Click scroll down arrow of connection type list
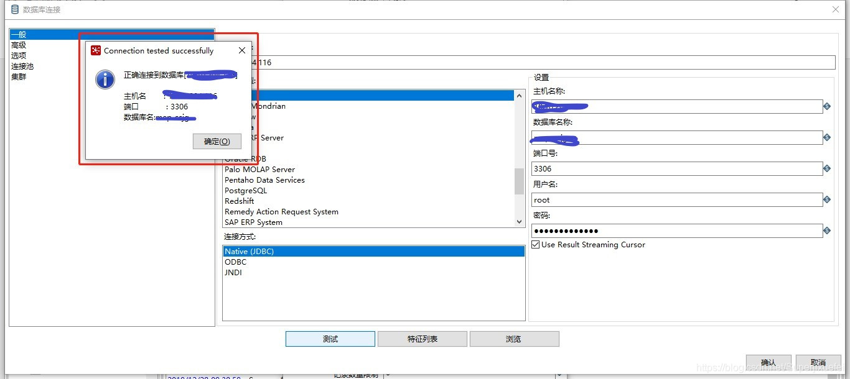Screen dimensions: 850x379 click(519, 221)
